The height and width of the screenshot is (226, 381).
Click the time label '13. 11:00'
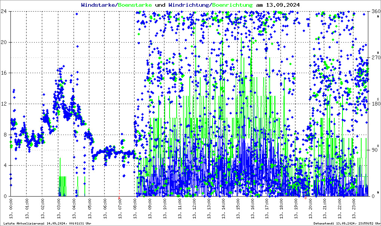(x=180, y=209)
